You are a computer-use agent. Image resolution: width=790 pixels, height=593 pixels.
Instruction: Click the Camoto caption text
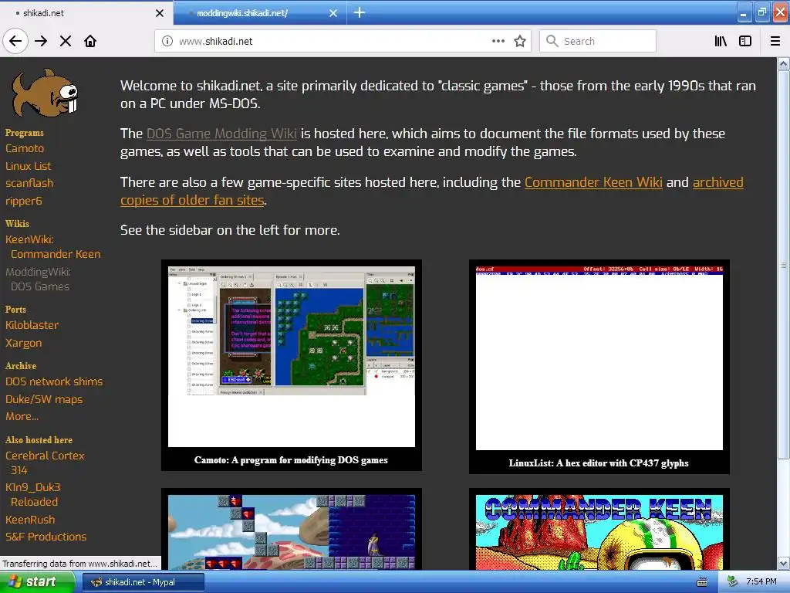(x=291, y=460)
